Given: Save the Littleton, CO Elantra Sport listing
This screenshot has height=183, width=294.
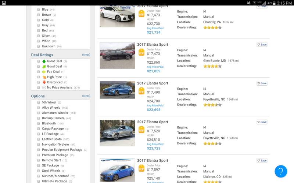Looking at the screenshot, I should 262,161.
